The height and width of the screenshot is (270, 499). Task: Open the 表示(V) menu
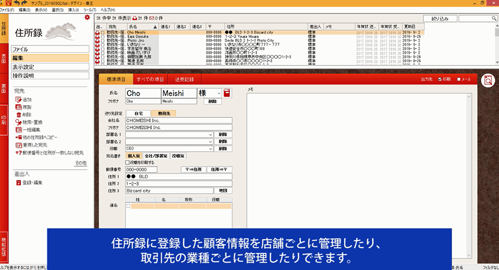41,10
